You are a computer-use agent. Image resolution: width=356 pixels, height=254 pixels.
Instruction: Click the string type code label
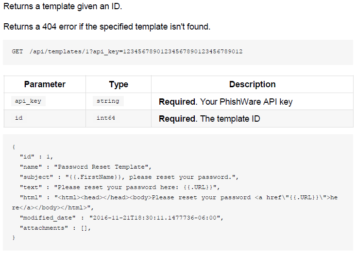coord(108,101)
